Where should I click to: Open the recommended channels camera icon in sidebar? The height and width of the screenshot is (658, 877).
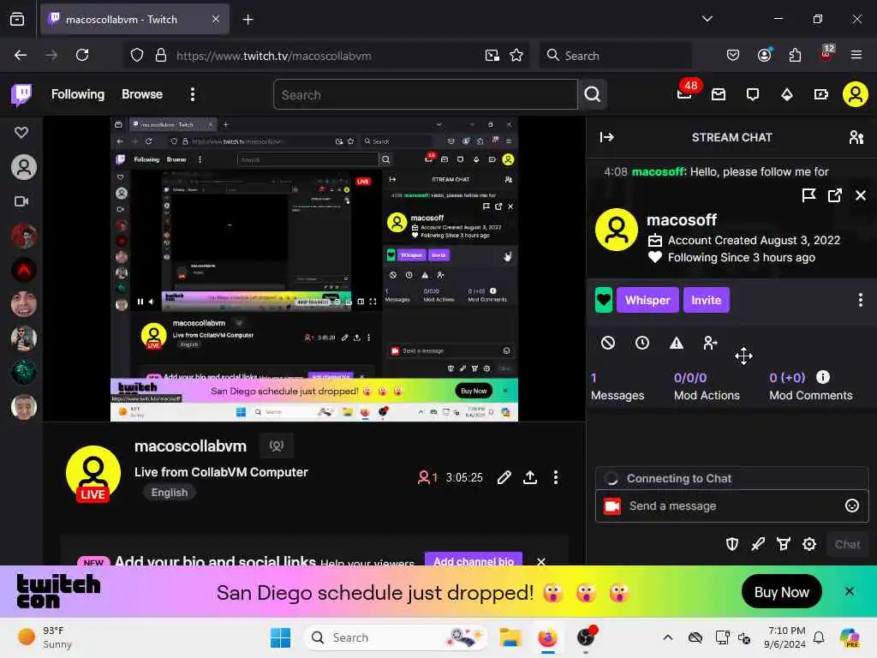click(x=21, y=201)
